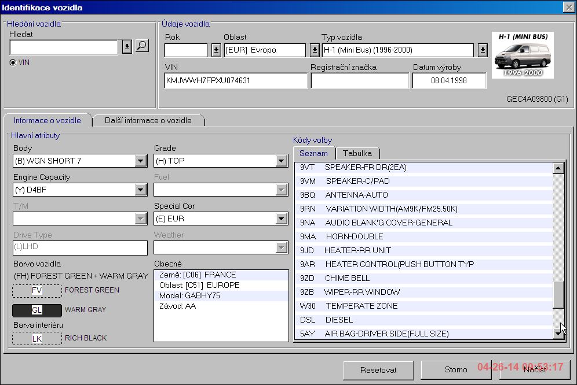Open the Rok year dropdown
This screenshot has width=577, height=385.
click(217, 50)
